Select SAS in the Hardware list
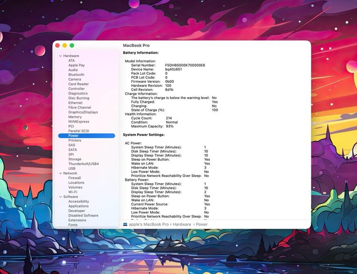This screenshot has height=274, width=357. (x=72, y=145)
